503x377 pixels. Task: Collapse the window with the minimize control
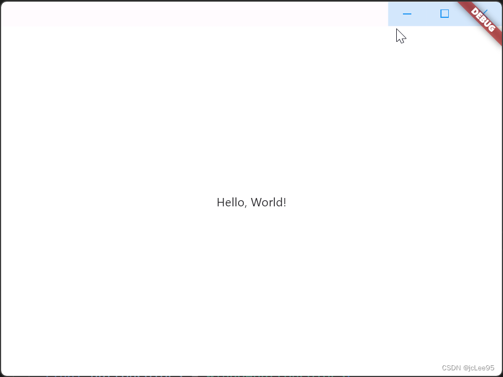pyautogui.click(x=406, y=13)
